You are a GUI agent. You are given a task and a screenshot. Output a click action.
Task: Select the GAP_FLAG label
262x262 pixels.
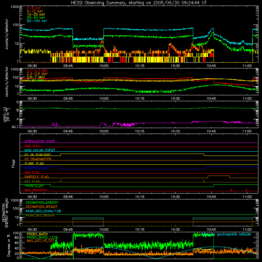point(32,146)
